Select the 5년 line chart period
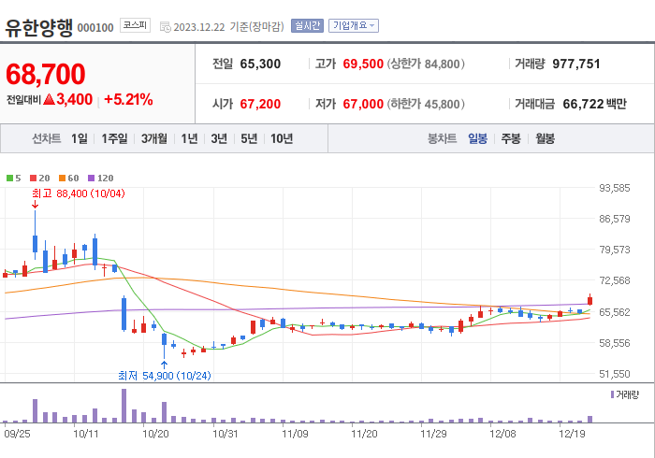 [x=249, y=138]
